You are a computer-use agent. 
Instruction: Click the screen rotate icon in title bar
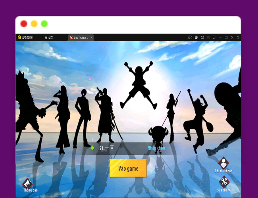click(x=214, y=38)
